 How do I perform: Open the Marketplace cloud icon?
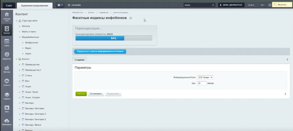pos(7,122)
